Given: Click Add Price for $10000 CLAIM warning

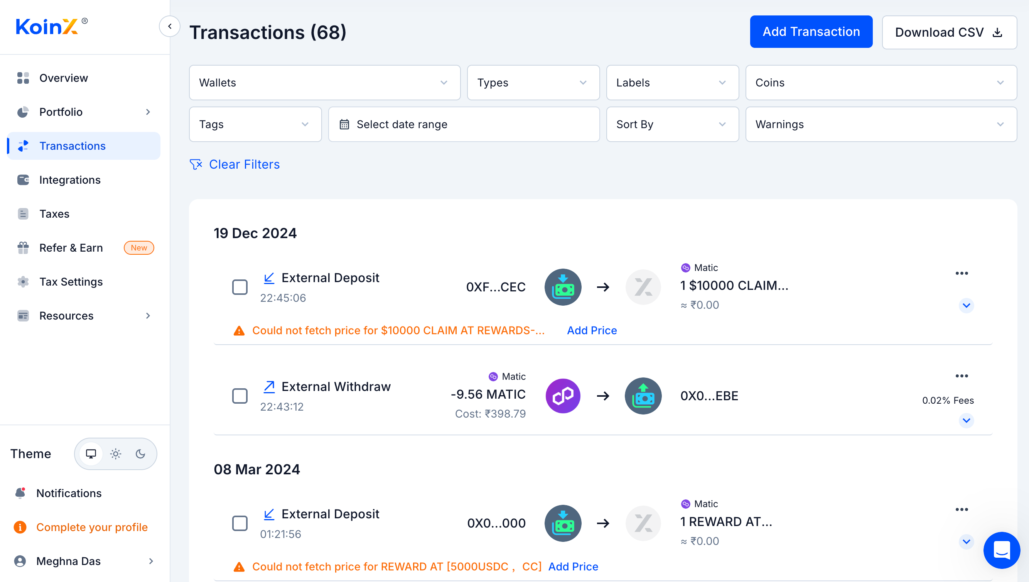Looking at the screenshot, I should (592, 330).
